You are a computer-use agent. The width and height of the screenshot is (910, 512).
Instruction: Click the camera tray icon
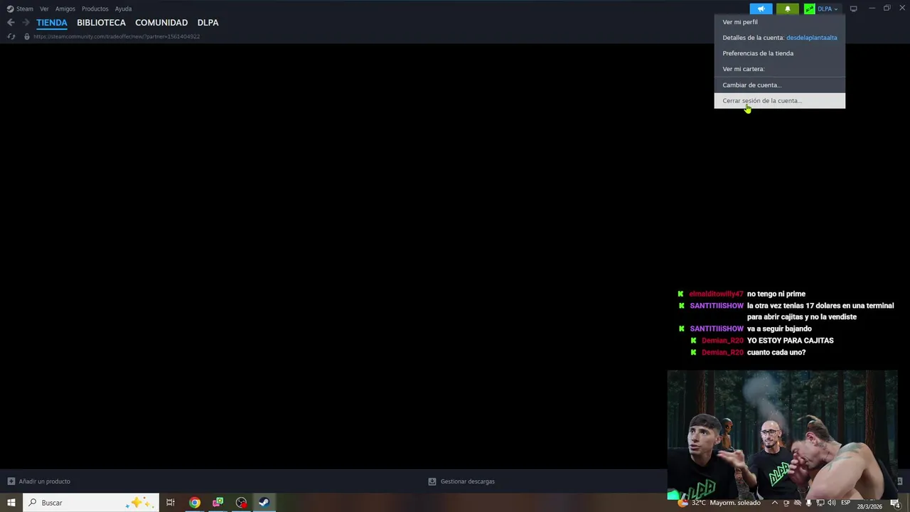(786, 503)
